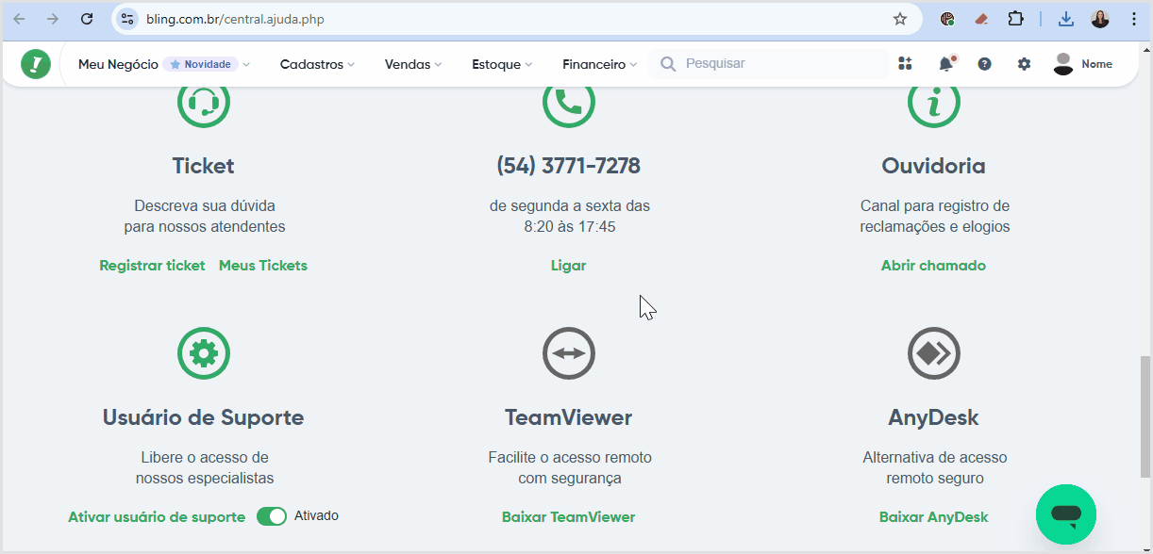Click the Ticket headset icon

[x=204, y=102]
